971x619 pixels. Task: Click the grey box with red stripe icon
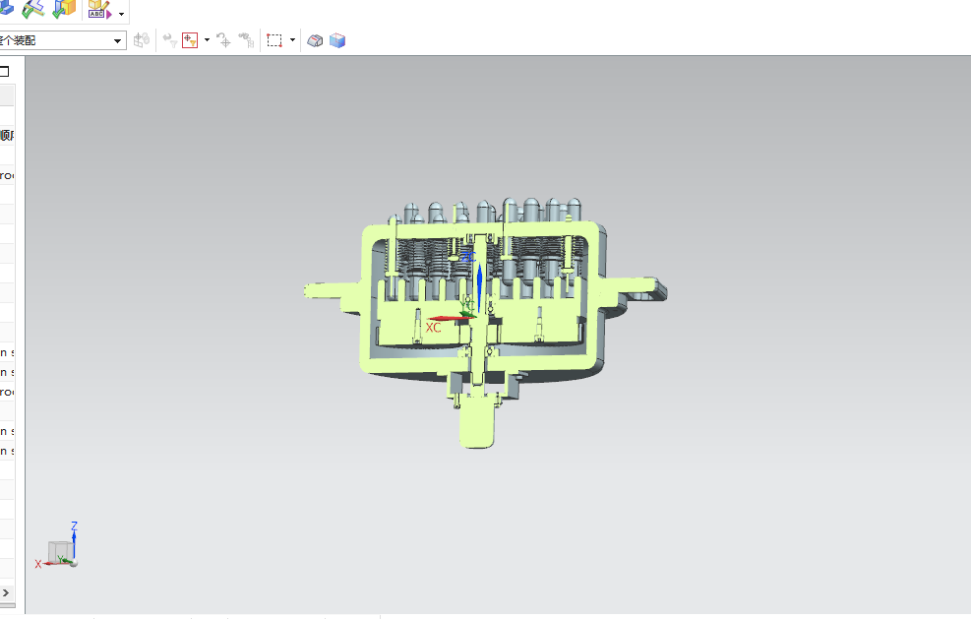pyautogui.click(x=315, y=41)
